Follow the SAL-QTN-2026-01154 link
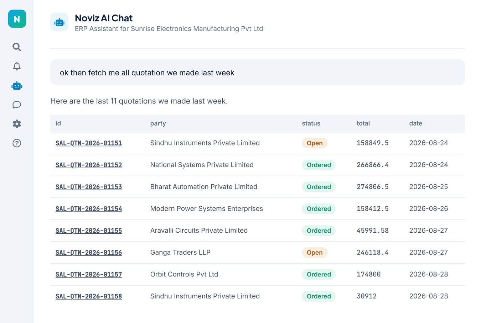This screenshot has width=481, height=323. click(89, 209)
